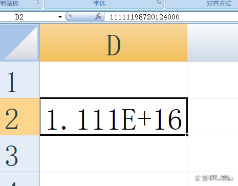Select row 3 header

coord(19,154)
